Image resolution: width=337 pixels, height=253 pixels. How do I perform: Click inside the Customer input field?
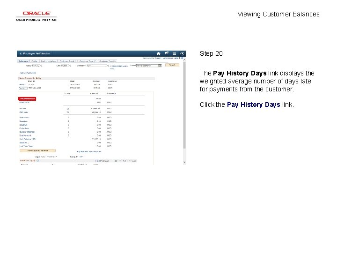click(96, 66)
